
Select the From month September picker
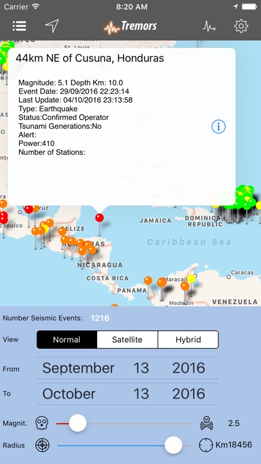(79, 368)
